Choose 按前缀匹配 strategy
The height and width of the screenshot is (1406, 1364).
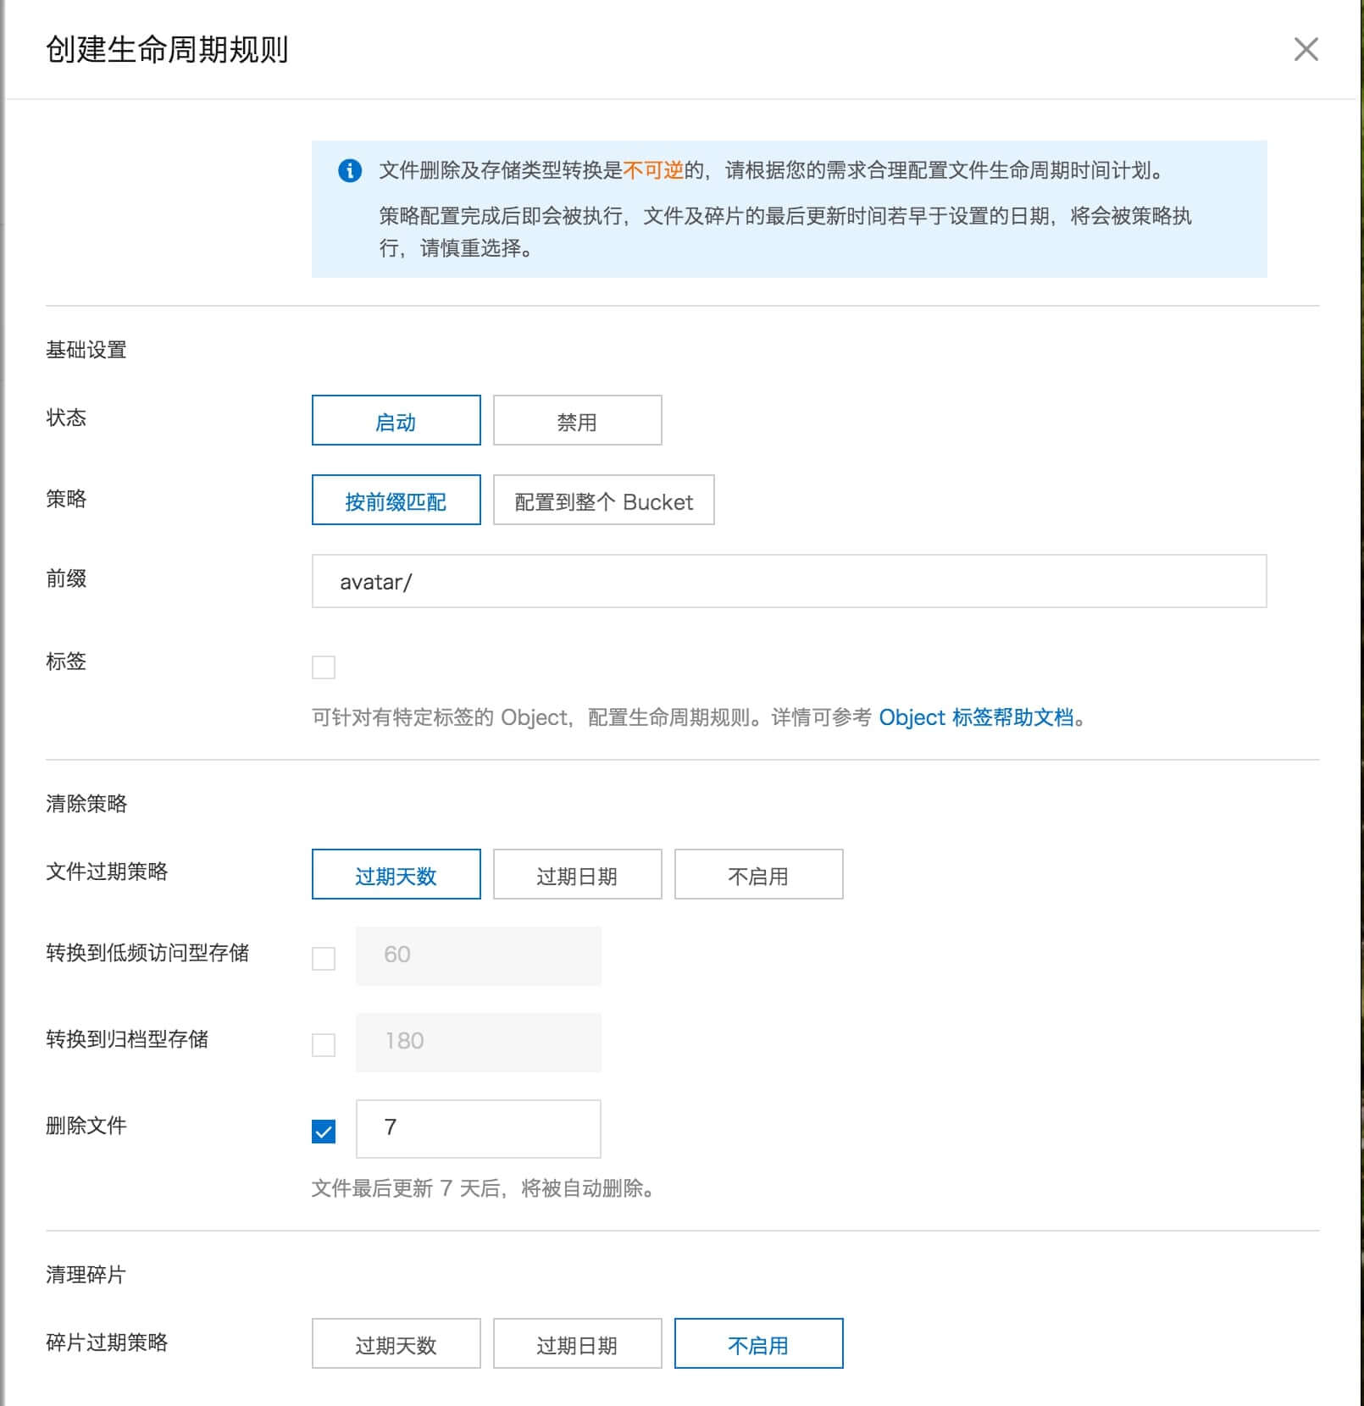396,500
